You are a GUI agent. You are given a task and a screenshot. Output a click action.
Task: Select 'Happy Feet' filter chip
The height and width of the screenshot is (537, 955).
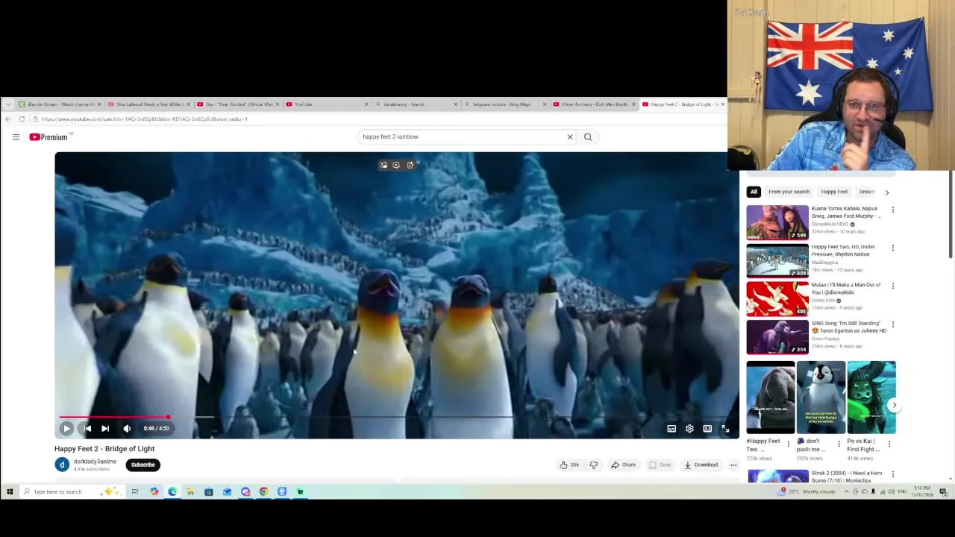click(834, 192)
